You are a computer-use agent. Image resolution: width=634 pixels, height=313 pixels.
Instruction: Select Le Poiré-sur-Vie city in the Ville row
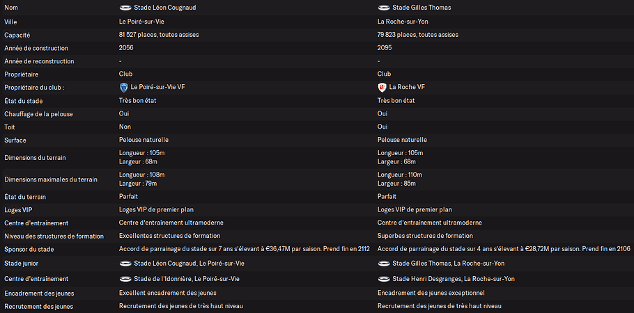click(141, 22)
